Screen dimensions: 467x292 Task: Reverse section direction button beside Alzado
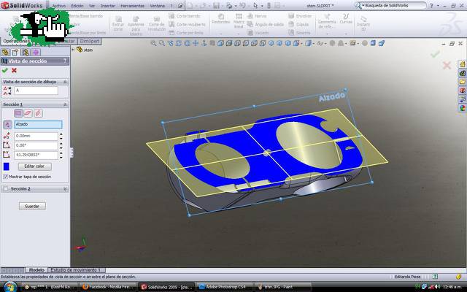click(7, 125)
